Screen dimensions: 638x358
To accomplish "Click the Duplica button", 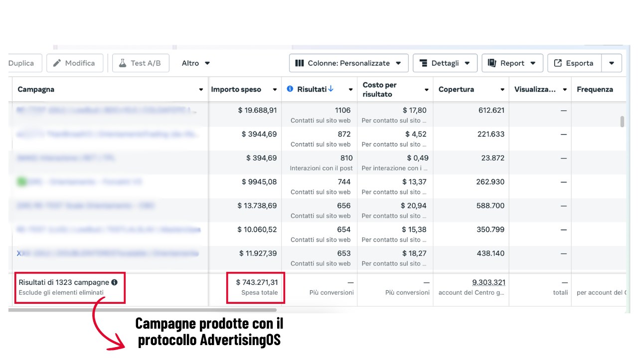I will (x=23, y=63).
